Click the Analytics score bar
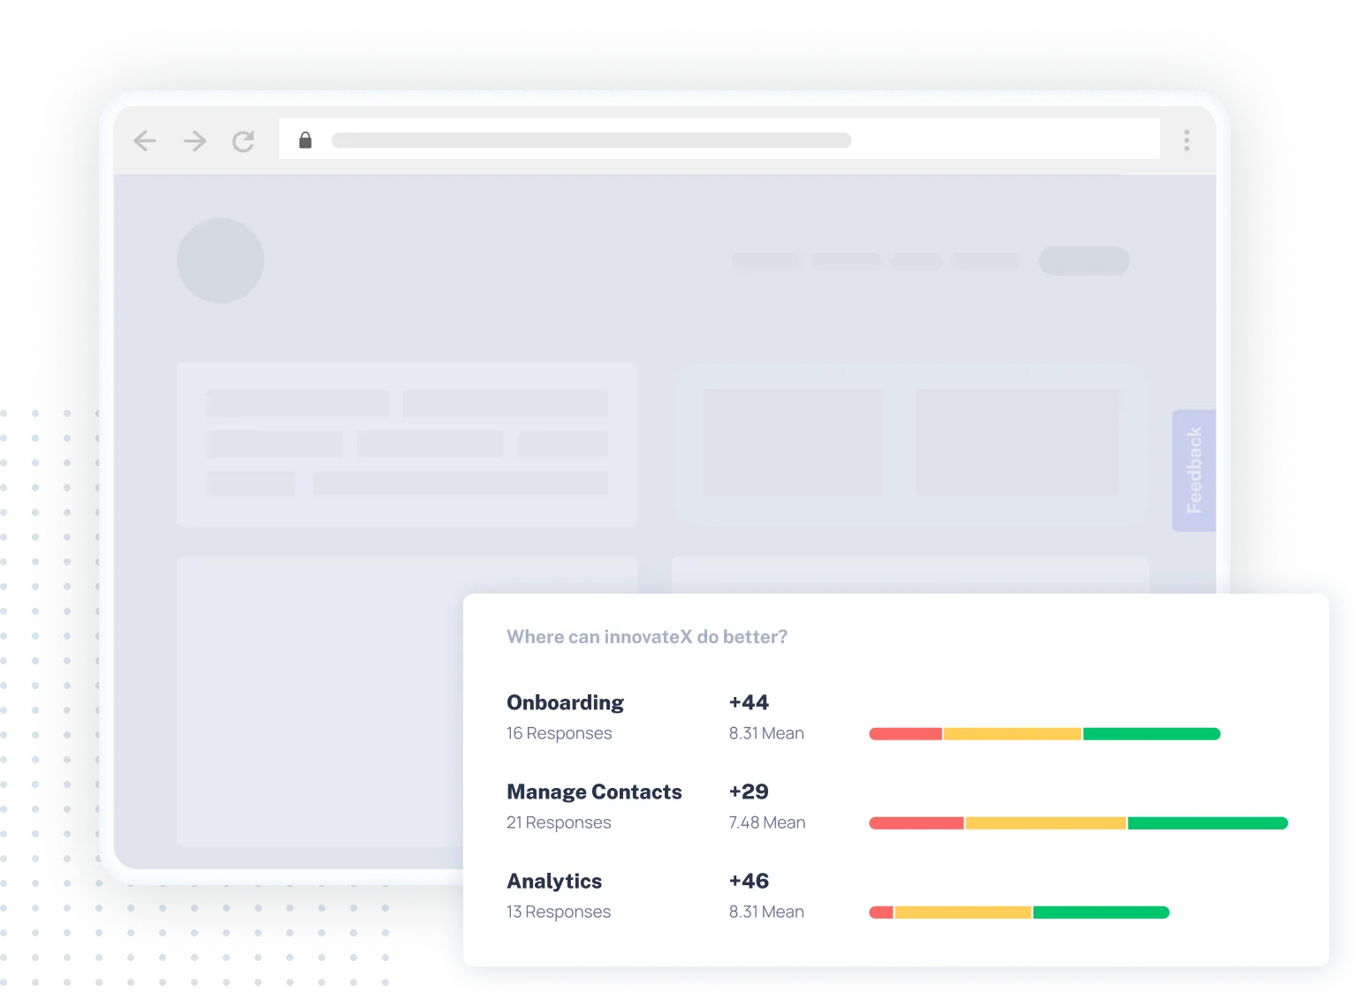This screenshot has width=1363, height=1000. (x=1019, y=913)
